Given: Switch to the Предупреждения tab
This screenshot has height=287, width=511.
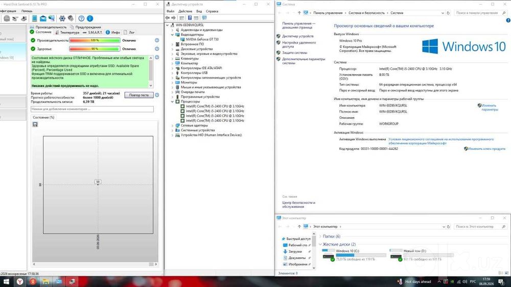Looking at the screenshot, I should pos(85,28).
